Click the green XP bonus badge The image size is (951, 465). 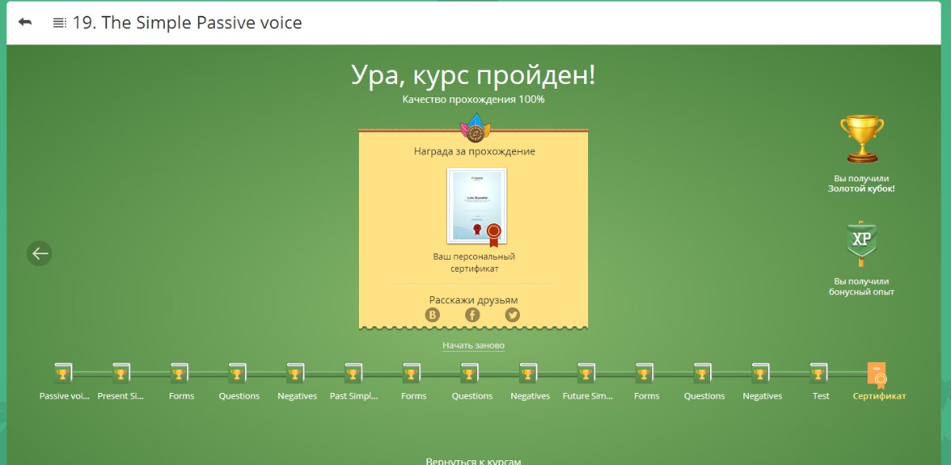pyautogui.click(x=861, y=243)
